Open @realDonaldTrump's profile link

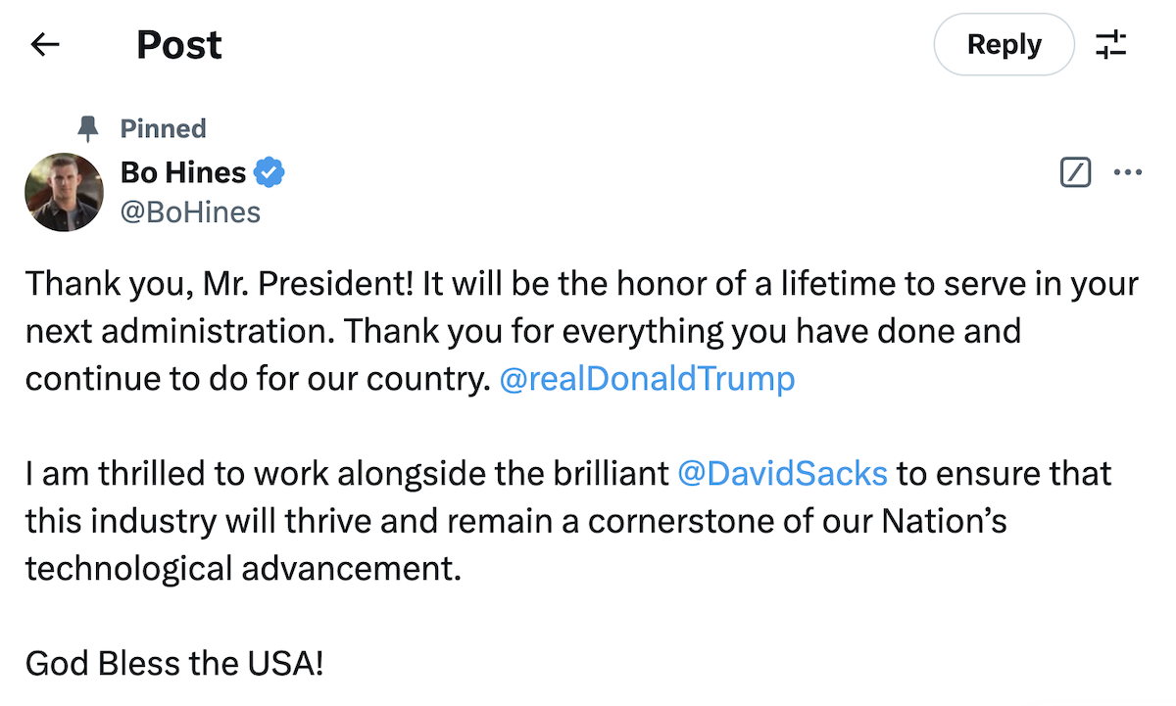pyautogui.click(x=648, y=378)
